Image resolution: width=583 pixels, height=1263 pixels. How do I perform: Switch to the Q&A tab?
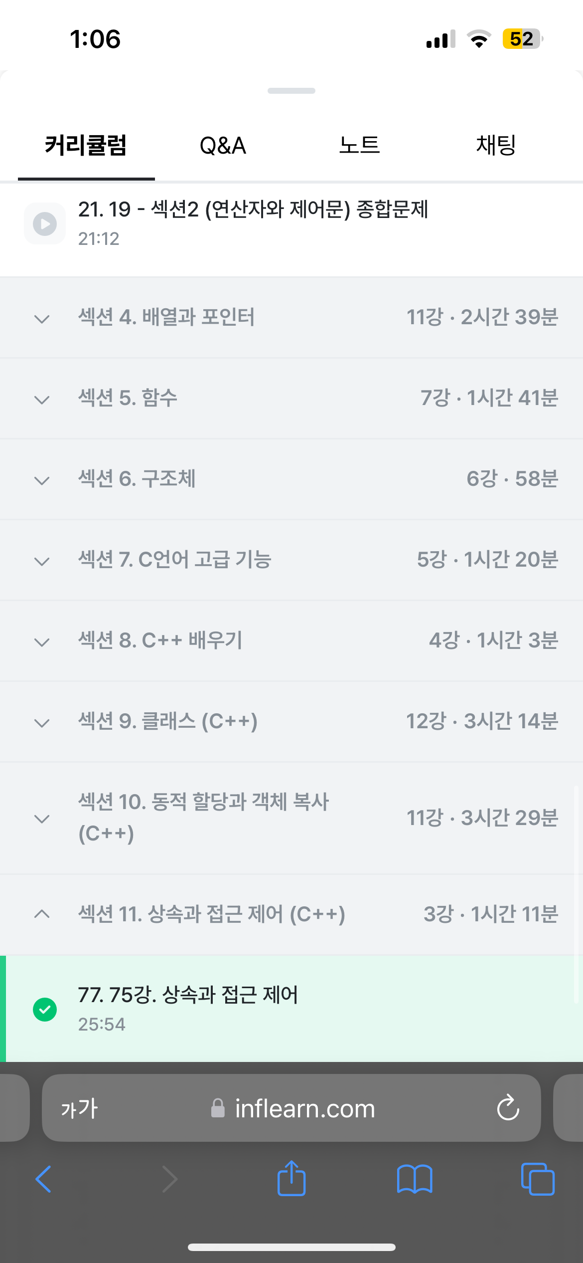pos(223,146)
